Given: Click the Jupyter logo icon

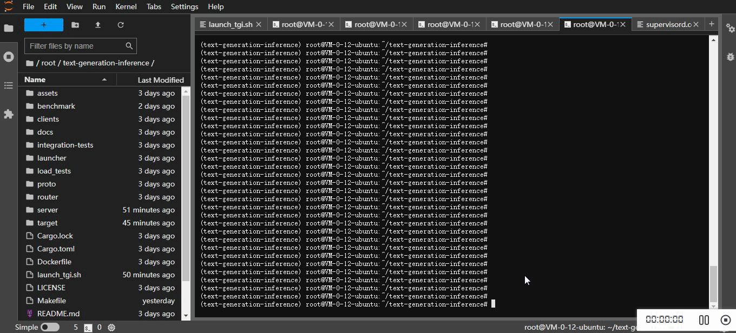Looking at the screenshot, I should 8,6.
